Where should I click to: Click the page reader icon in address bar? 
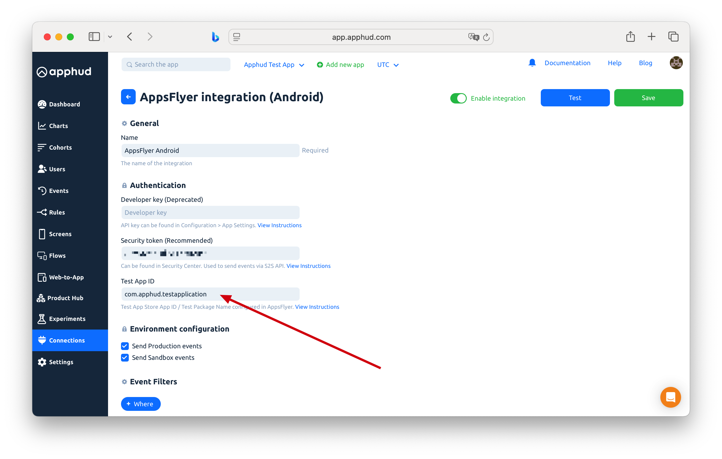pyautogui.click(x=237, y=37)
